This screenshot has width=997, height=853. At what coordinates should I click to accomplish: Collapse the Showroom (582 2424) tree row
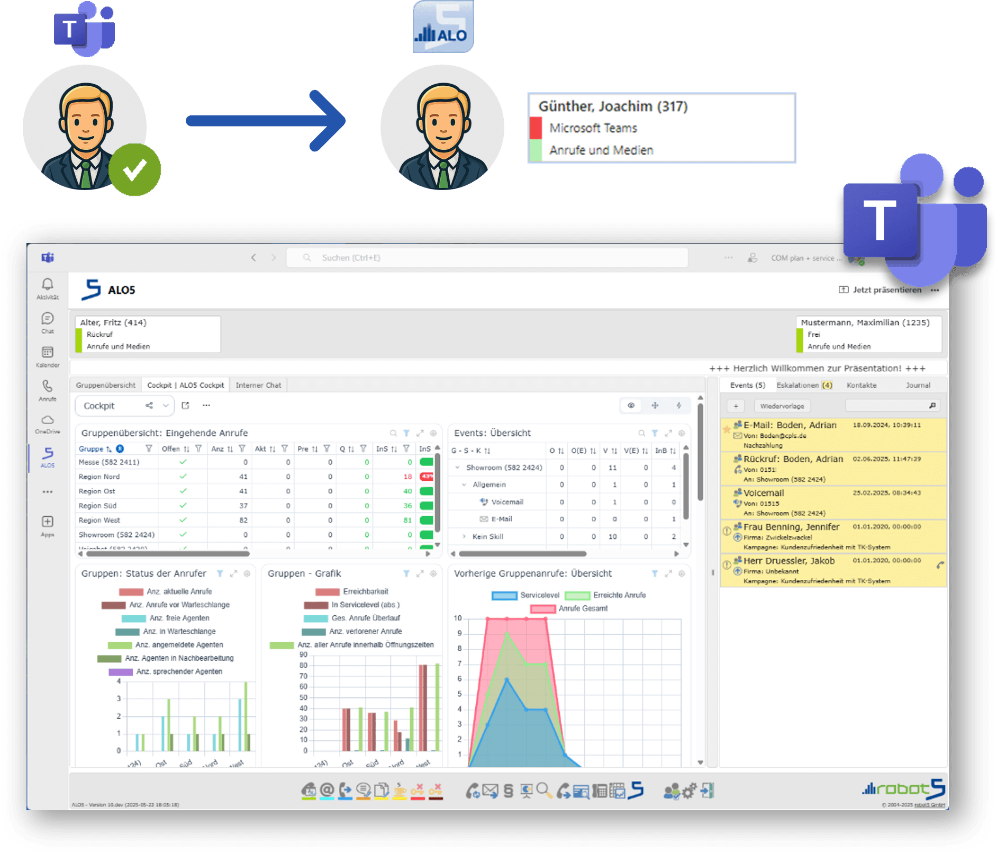458,468
